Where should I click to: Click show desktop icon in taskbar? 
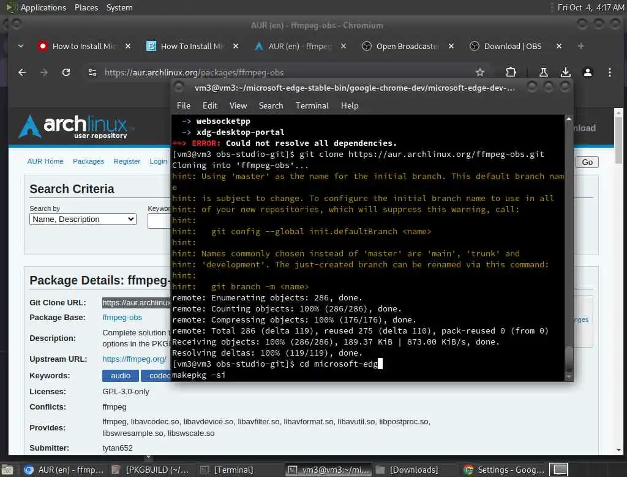pyautogui.click(x=7, y=470)
